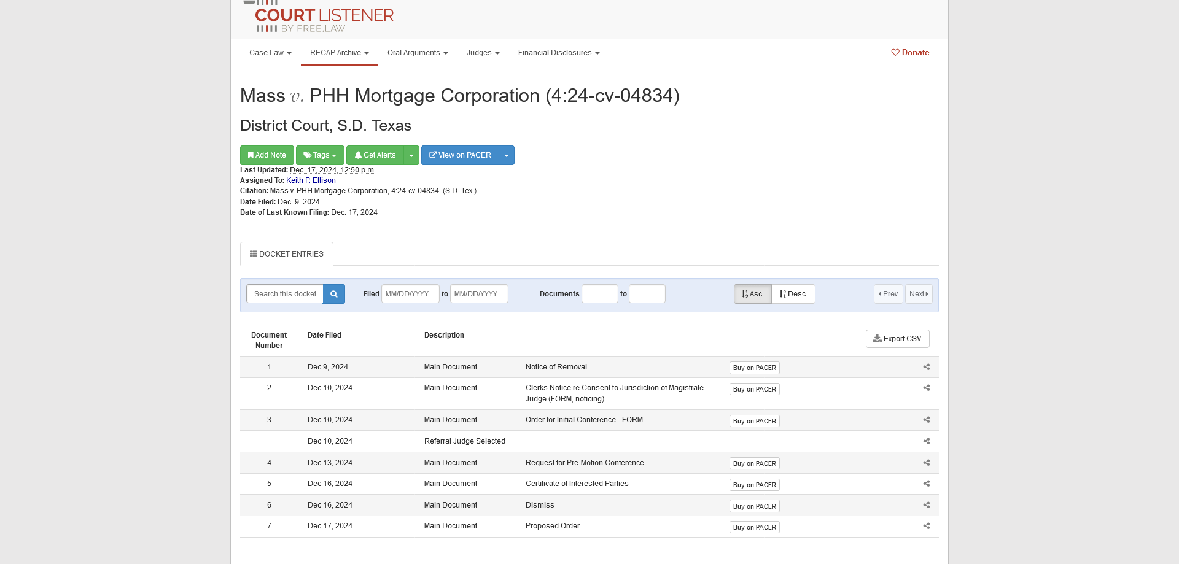Click the Documents to number field
This screenshot has width=1179, height=564.
pos(647,294)
